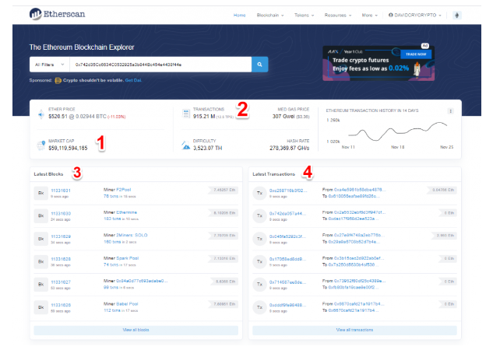Click the 915.21 M transactions value
Image resolution: width=493 pixels, height=350 pixels.
click(204, 117)
